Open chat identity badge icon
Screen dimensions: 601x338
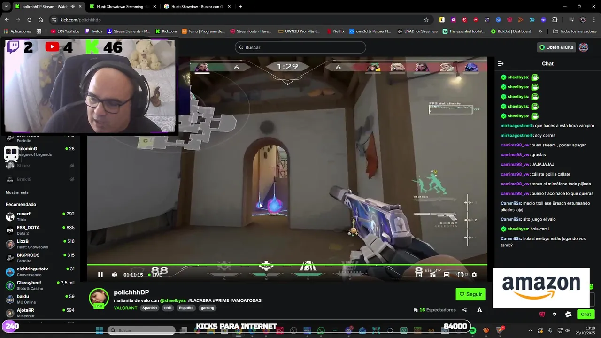click(x=568, y=315)
